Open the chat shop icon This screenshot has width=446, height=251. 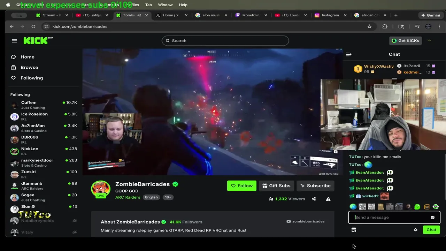click(x=354, y=230)
